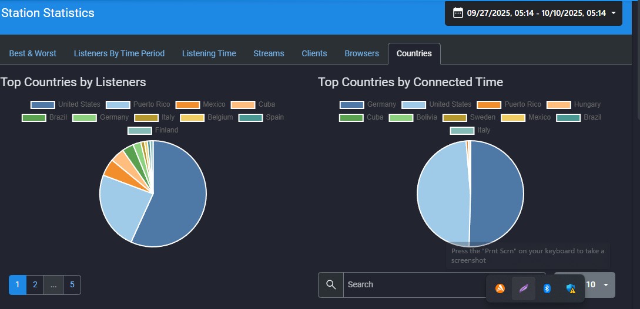Viewport: 640px width, 309px height.
Task: Click the calendar icon in date range picker
Action: click(458, 13)
